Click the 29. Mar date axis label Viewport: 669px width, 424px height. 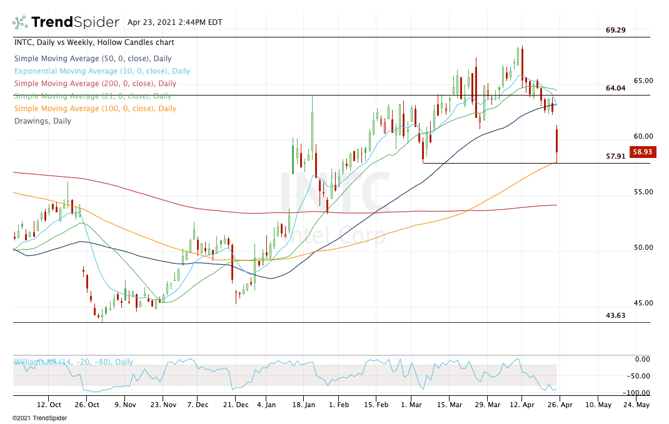click(487, 405)
